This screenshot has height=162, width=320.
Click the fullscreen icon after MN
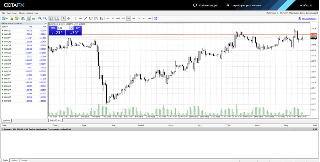[x=156, y=18]
